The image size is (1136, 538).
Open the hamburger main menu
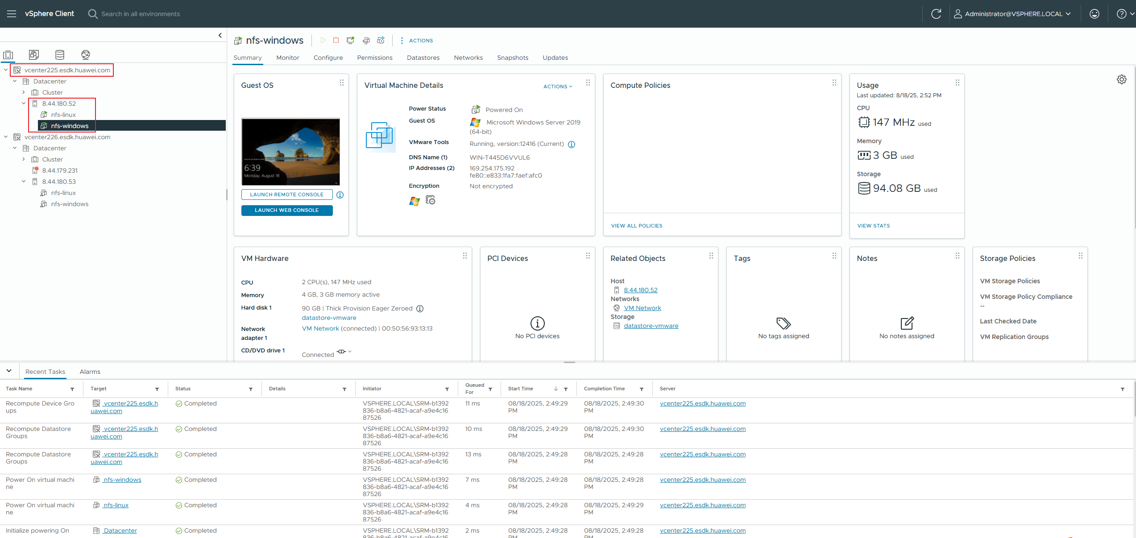[x=12, y=14]
